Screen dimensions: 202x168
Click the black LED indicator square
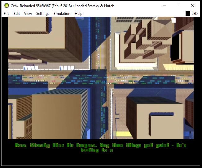[188, 14]
